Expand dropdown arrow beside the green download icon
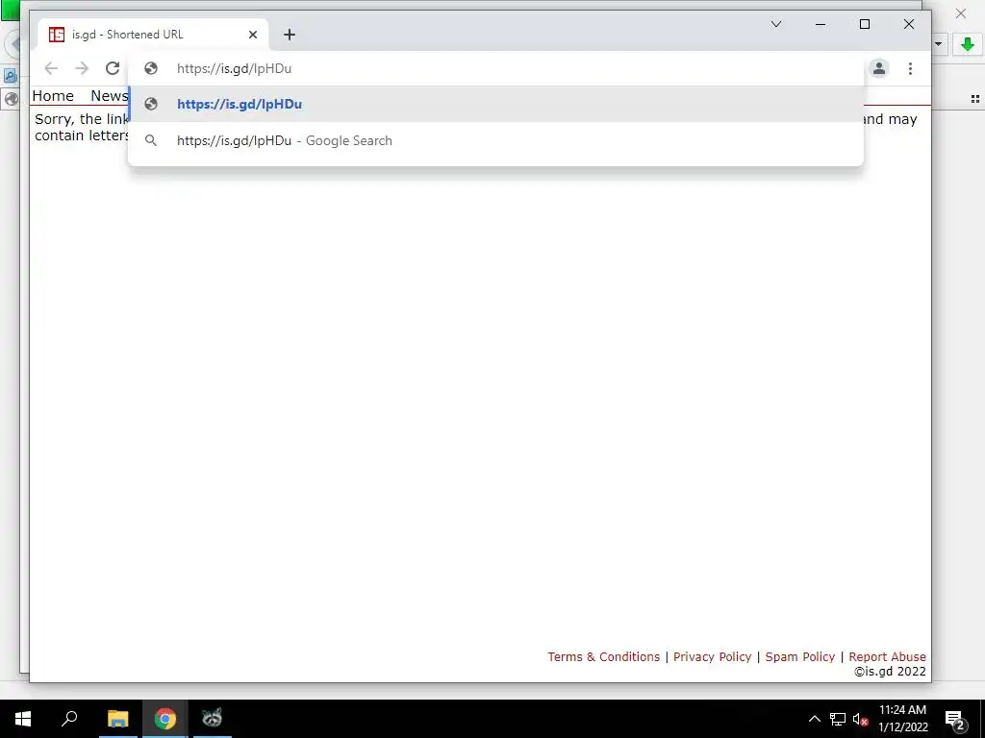 [939, 44]
